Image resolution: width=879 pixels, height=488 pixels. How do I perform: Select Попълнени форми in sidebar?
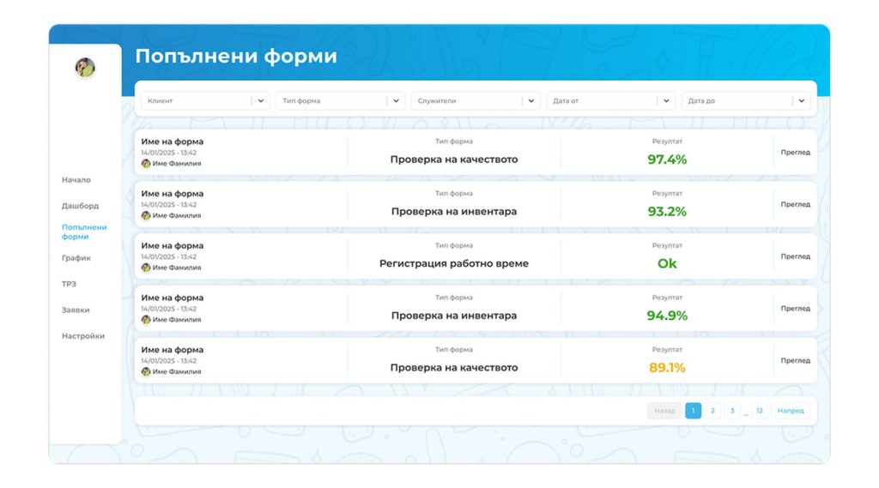(84, 232)
